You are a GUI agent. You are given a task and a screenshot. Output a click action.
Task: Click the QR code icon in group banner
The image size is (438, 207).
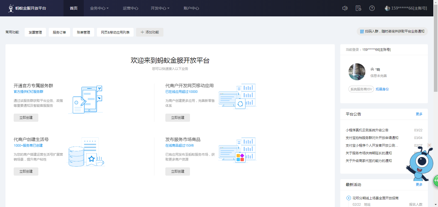362,31
